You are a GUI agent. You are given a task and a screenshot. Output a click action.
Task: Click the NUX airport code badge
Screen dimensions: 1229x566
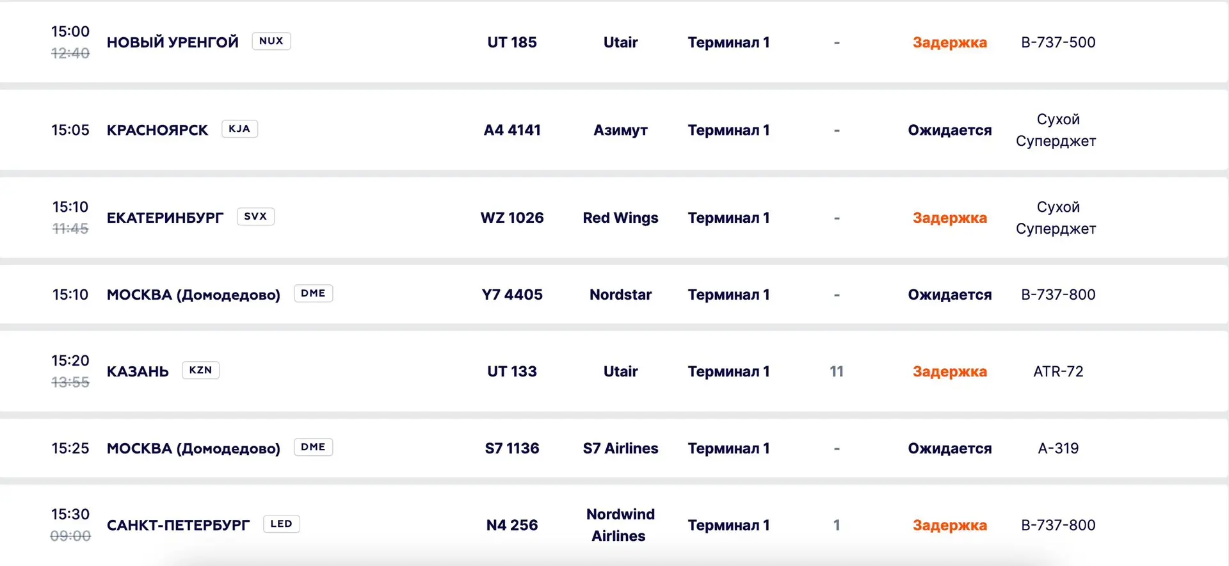(x=271, y=41)
